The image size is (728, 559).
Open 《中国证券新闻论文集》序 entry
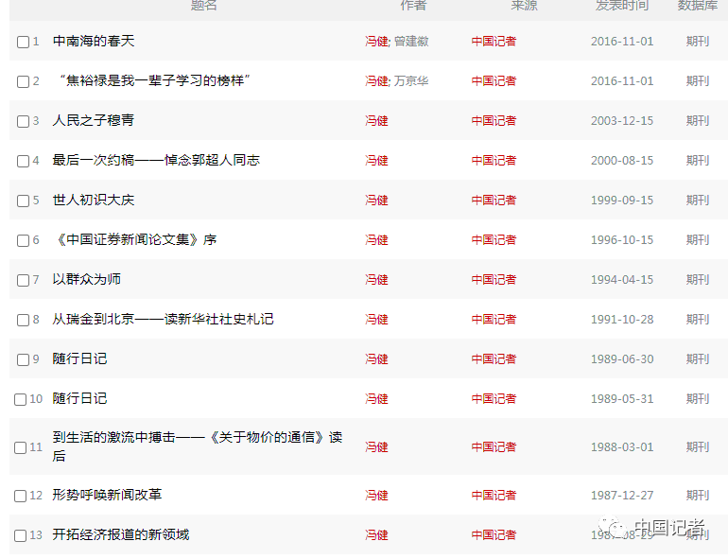tap(134, 239)
